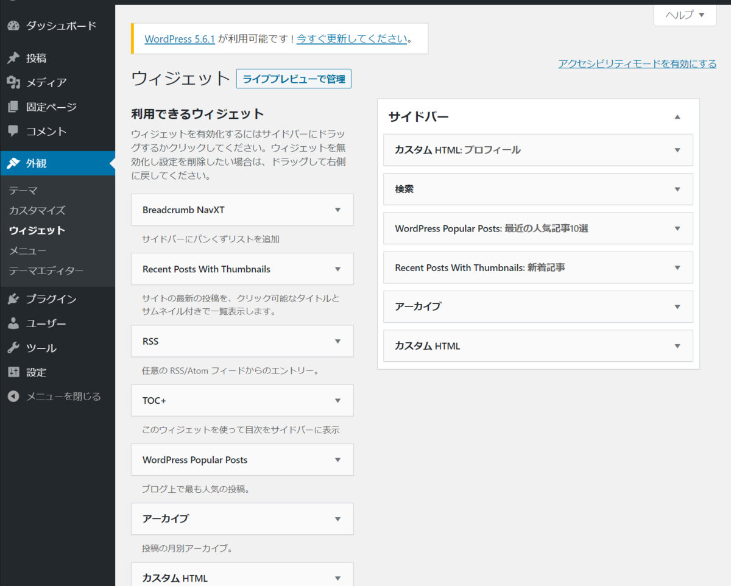Viewport: 731px width, 586px height.
Task: Go to テーマ submenu
Action: 23,191
